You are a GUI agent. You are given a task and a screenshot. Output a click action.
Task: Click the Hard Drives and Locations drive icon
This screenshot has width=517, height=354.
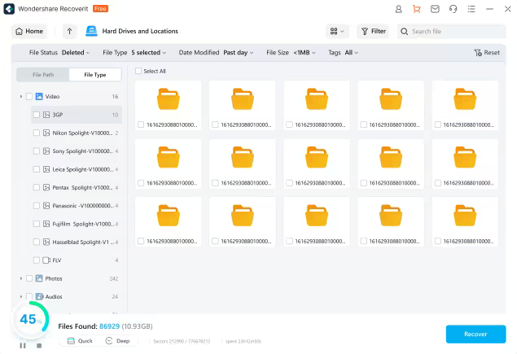91,31
